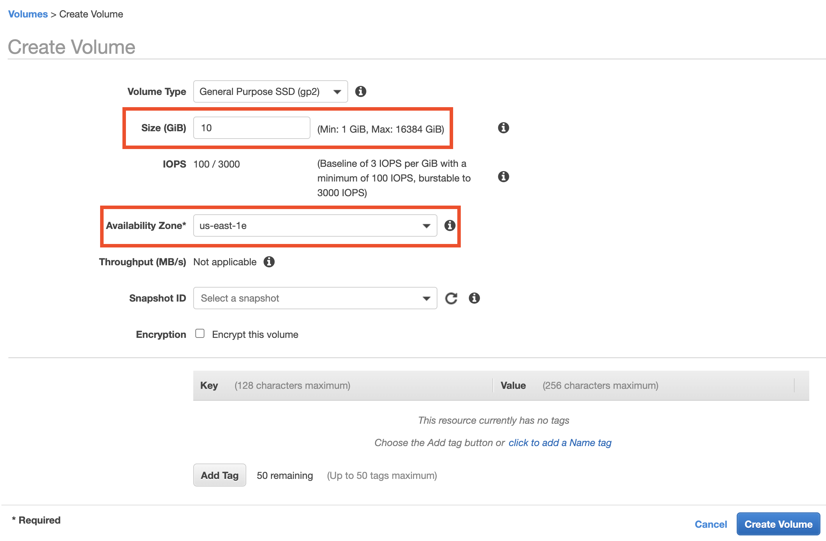Click the Create Volume button
The height and width of the screenshot is (541, 826).
[778, 524]
